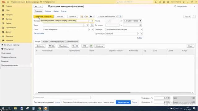
Task: Open the Отчеты link tab
Action: coord(63,11)
